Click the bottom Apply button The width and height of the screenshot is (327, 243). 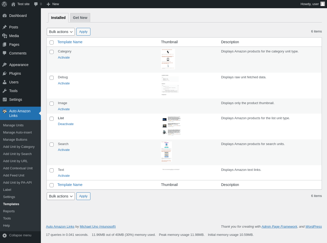[x=83, y=196]
